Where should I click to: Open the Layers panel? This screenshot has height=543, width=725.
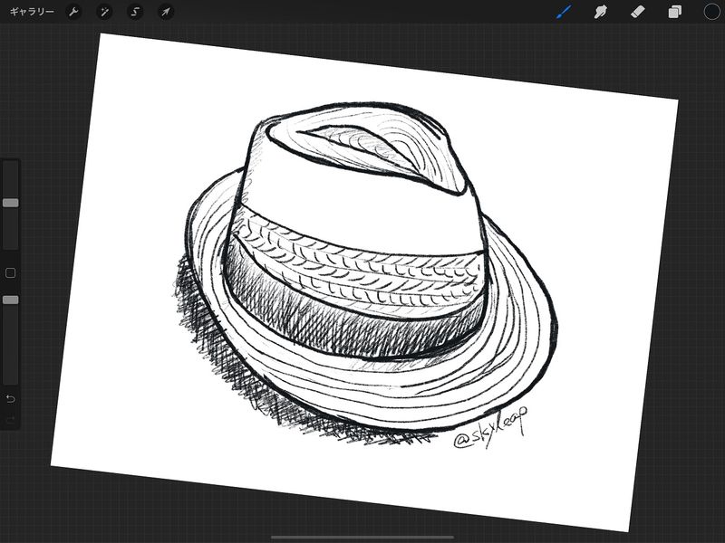[674, 12]
